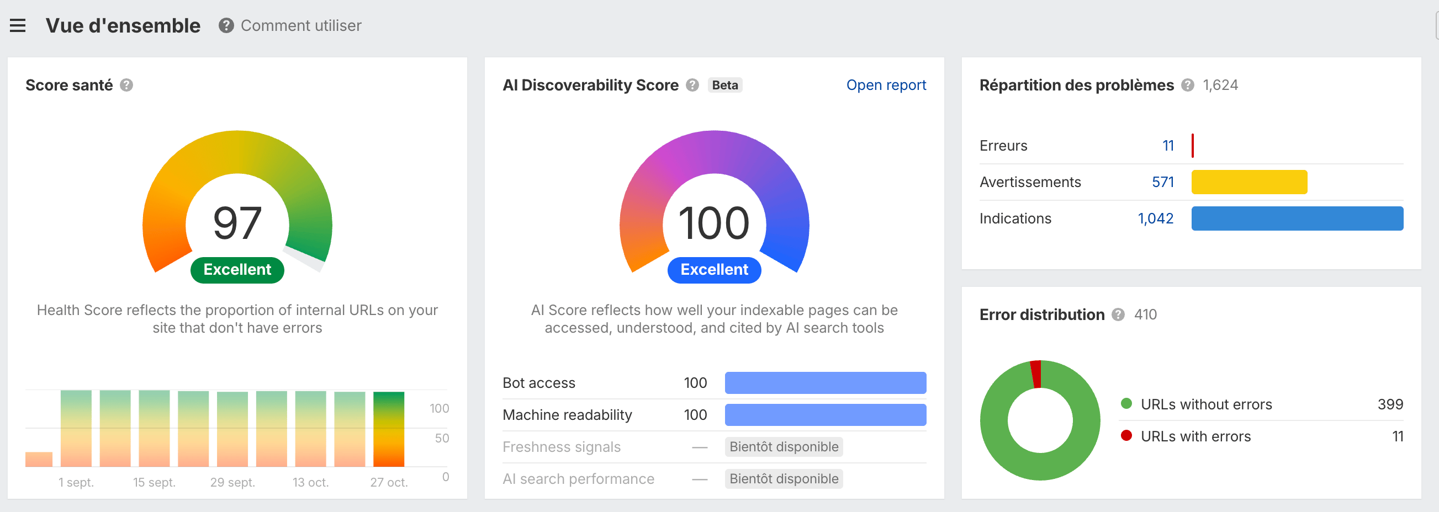Click the Machine readability score bar

tap(825, 415)
